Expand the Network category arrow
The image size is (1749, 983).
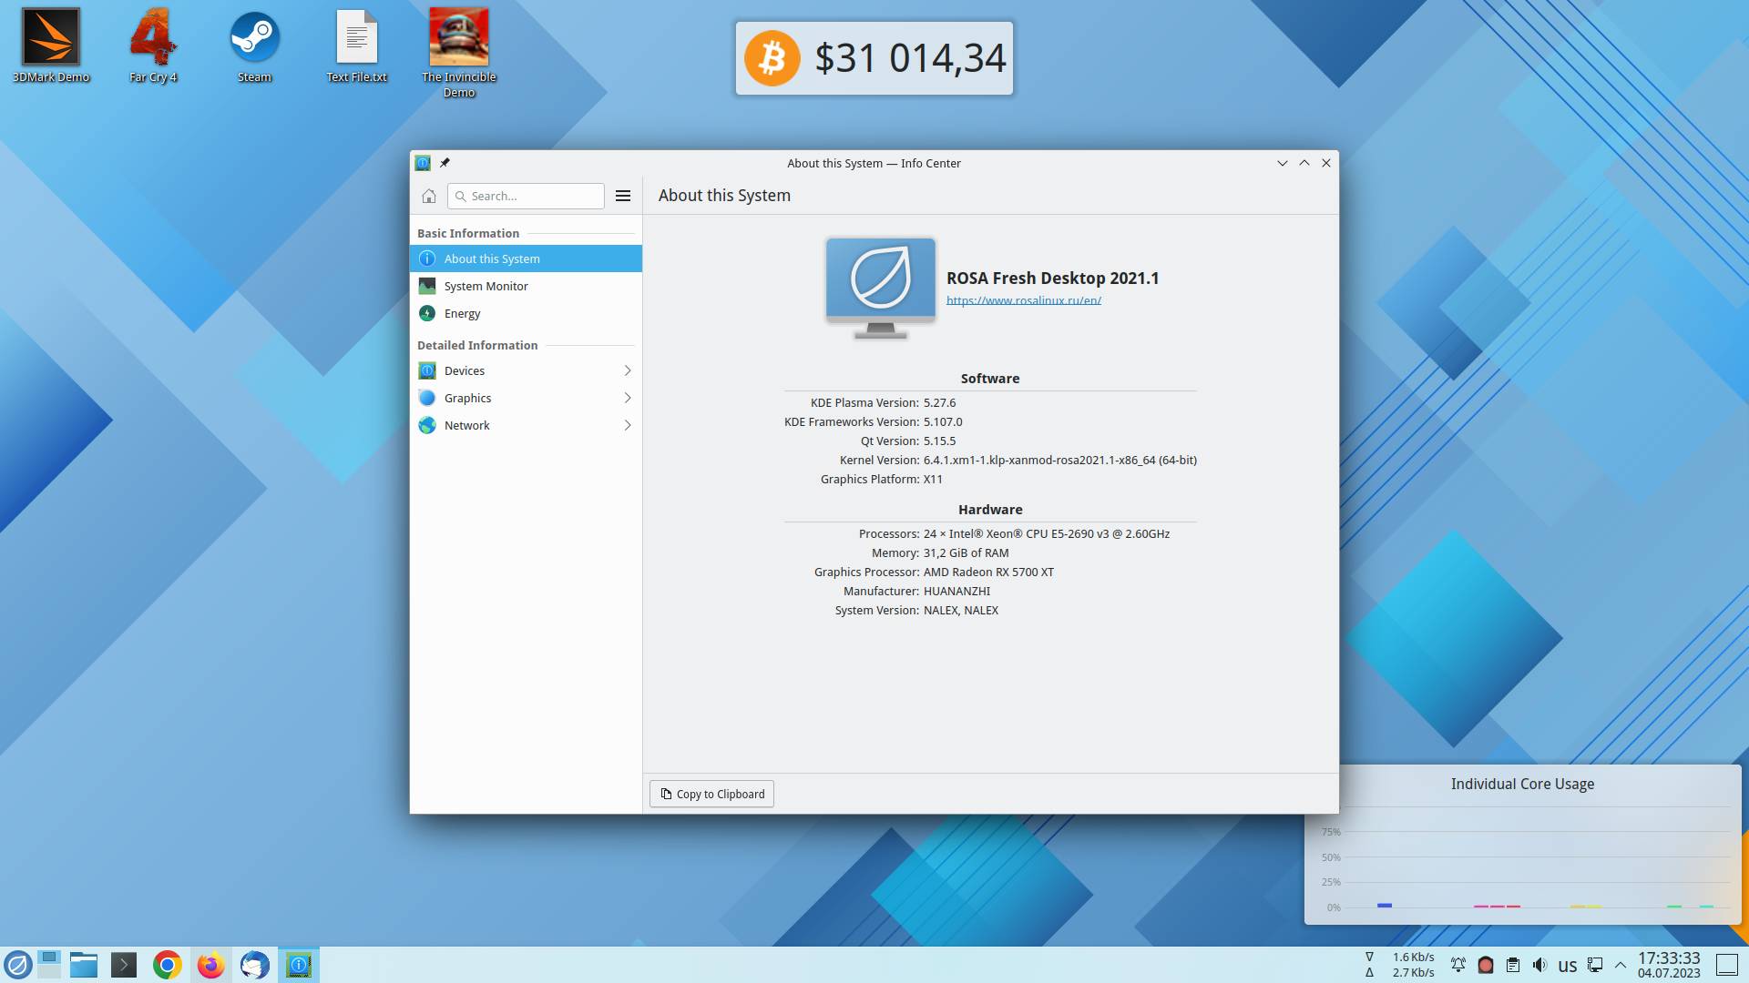point(627,425)
